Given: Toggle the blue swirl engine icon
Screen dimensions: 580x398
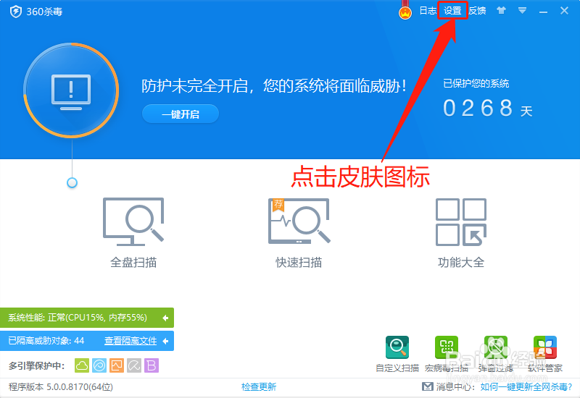Looking at the screenshot, I should [x=99, y=365].
